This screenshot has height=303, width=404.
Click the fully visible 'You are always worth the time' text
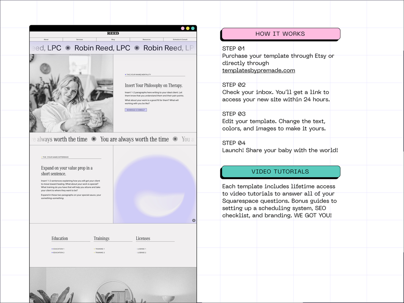135,139
